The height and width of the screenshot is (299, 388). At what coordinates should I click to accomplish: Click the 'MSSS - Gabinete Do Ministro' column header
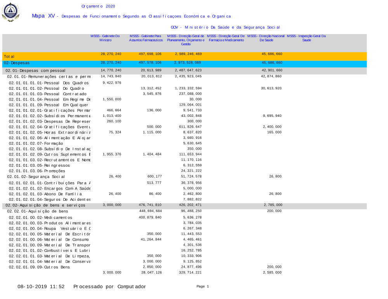coord(105,38)
